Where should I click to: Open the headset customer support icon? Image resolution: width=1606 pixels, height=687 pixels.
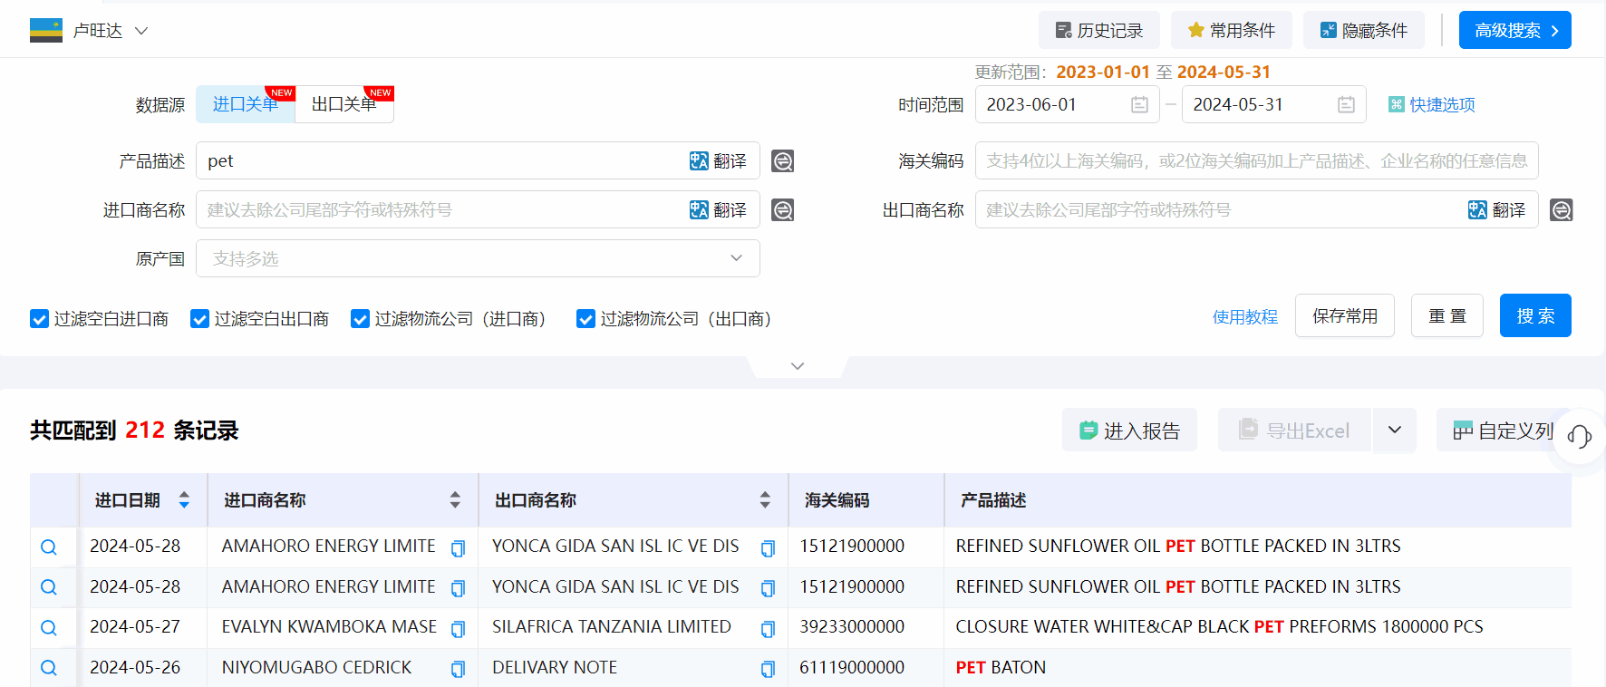click(1580, 436)
